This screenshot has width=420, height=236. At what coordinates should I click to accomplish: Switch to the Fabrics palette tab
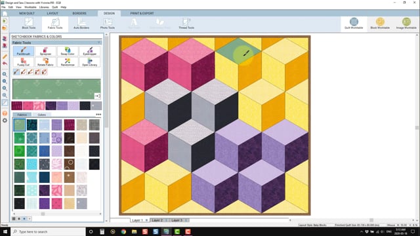[22, 115]
